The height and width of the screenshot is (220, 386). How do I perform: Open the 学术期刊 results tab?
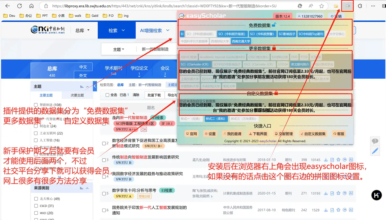[113, 71]
